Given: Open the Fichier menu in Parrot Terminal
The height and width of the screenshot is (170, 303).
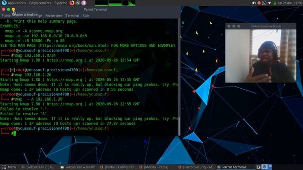Looking at the screenshot, I should pos(6,16).
